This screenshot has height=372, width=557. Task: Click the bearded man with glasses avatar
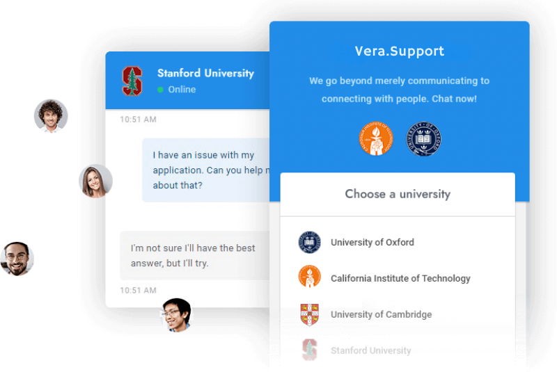[17, 259]
